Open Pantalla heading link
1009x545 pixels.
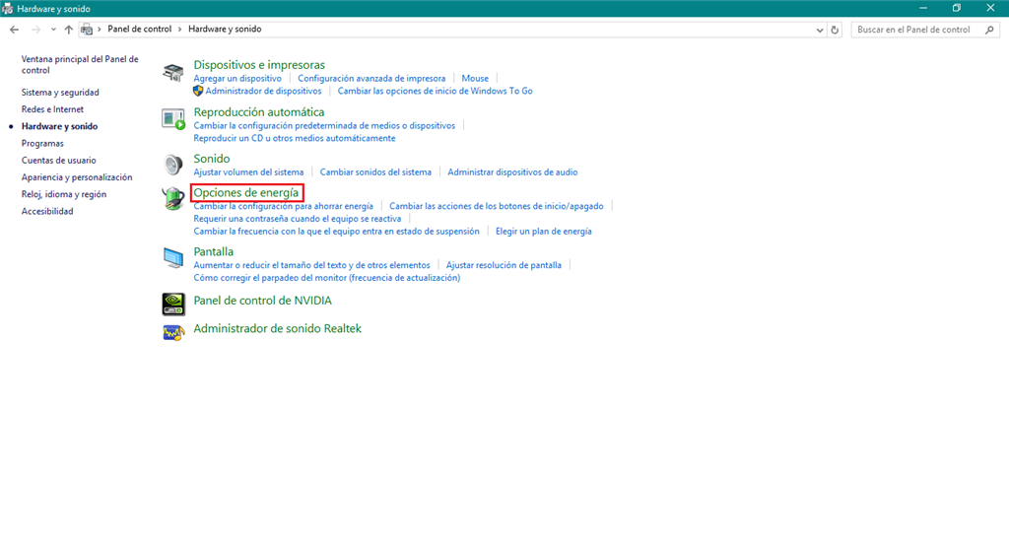coord(214,251)
